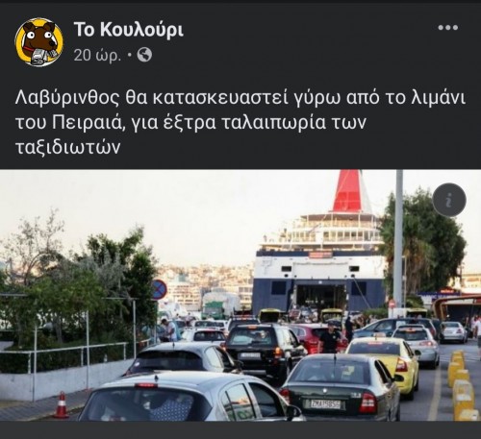Image resolution: width=481 pixels, height=439 pixels.
Task: Click the round no-parking road sign
Action: point(159,289)
